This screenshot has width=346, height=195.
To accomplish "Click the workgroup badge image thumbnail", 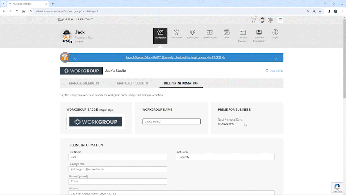I will pos(96,122).
